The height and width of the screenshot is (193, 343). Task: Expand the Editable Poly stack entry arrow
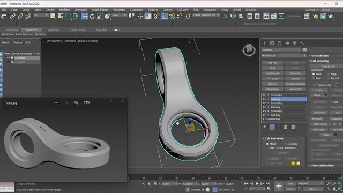click(x=264, y=119)
